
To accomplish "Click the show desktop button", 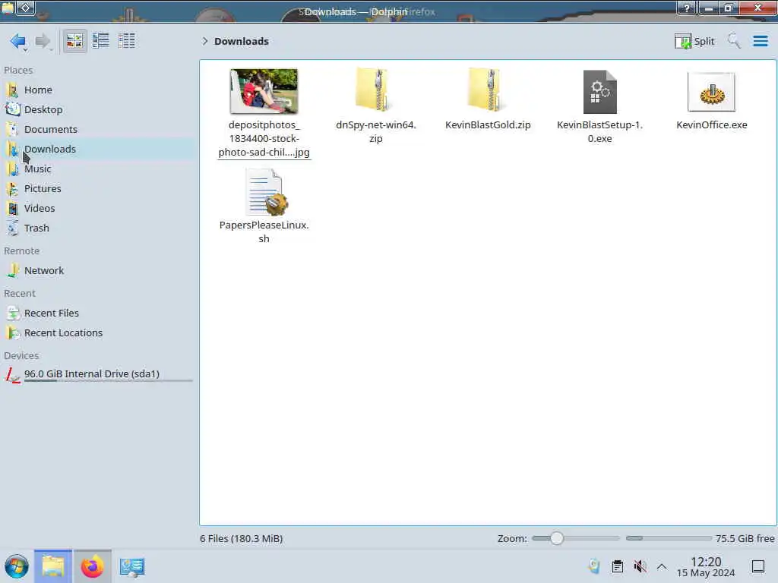I will [x=758, y=566].
